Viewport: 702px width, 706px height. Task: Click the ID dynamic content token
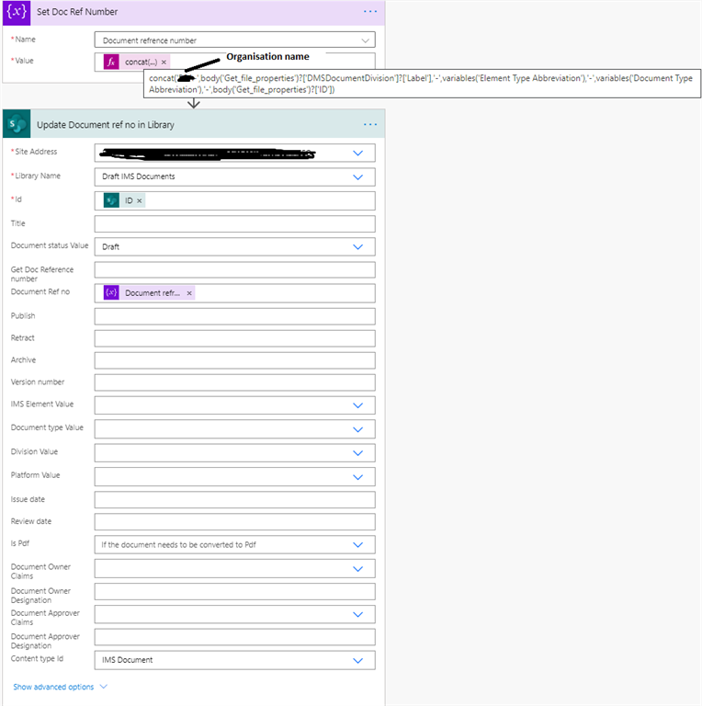point(124,200)
